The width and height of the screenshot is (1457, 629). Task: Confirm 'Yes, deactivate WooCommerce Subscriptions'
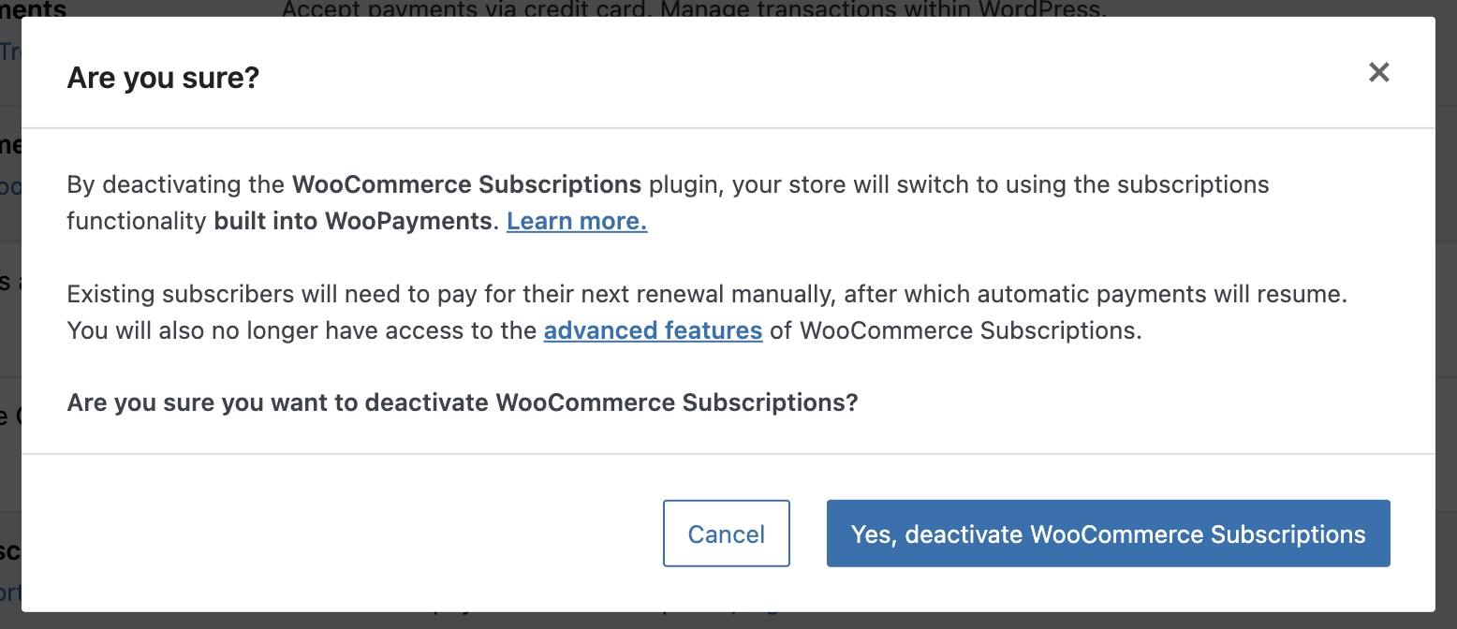coord(1109,534)
